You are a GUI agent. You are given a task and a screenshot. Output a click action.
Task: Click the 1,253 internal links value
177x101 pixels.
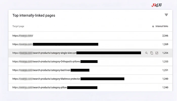pyautogui.click(x=165, y=62)
